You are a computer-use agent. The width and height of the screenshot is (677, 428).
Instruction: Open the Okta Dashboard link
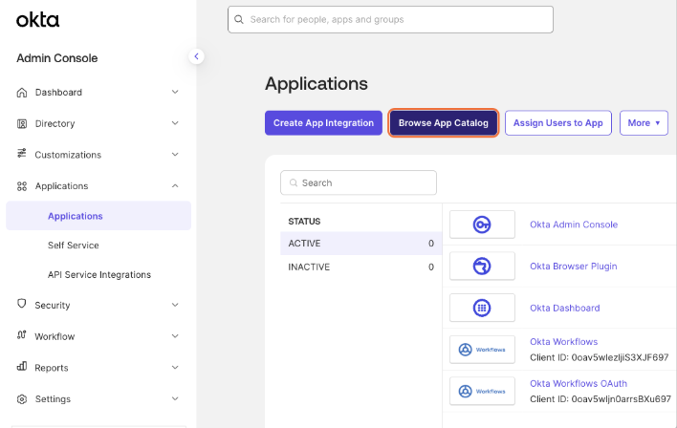(565, 308)
